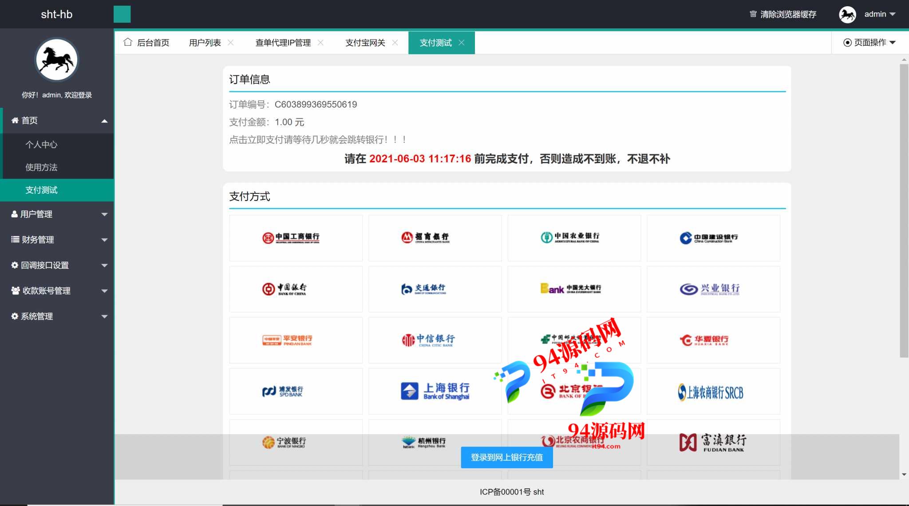
Task: Expand the 用户管理 sidebar menu
Action: pyautogui.click(x=57, y=214)
